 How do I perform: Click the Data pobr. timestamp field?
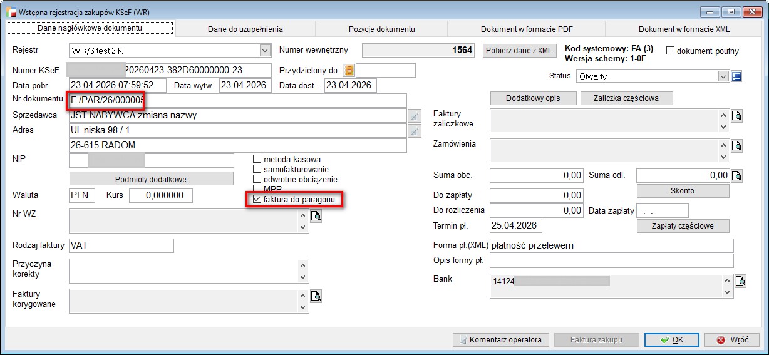click(118, 85)
